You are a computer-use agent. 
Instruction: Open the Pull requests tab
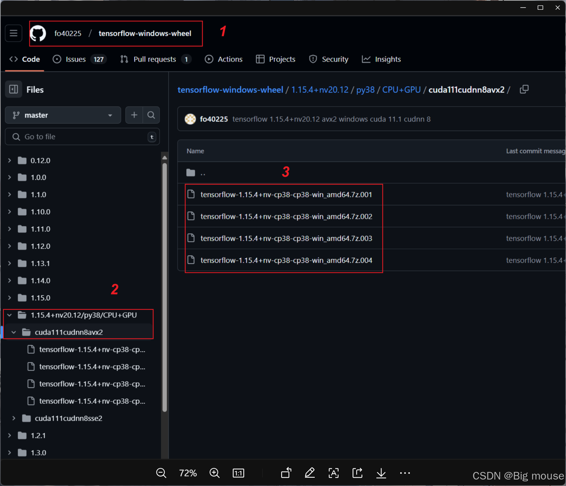tap(156, 59)
